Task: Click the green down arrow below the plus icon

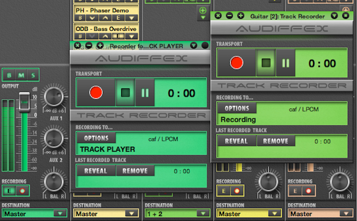Action: pyautogui.click(x=203, y=18)
